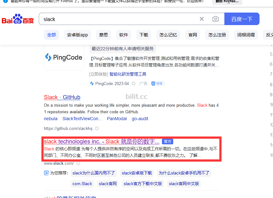Screen dimensions: 273x198
Task: Clear the search box text
Action: (x=202, y=19)
